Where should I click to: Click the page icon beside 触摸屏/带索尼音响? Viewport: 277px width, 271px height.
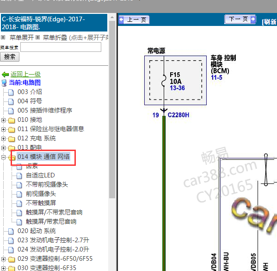[x=19, y=222]
